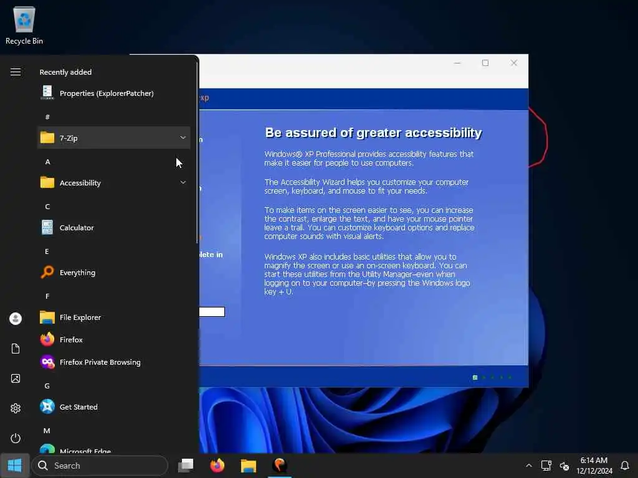Click 'Be assured of greater accessibility' heading
This screenshot has height=478, width=638.
[x=373, y=133]
